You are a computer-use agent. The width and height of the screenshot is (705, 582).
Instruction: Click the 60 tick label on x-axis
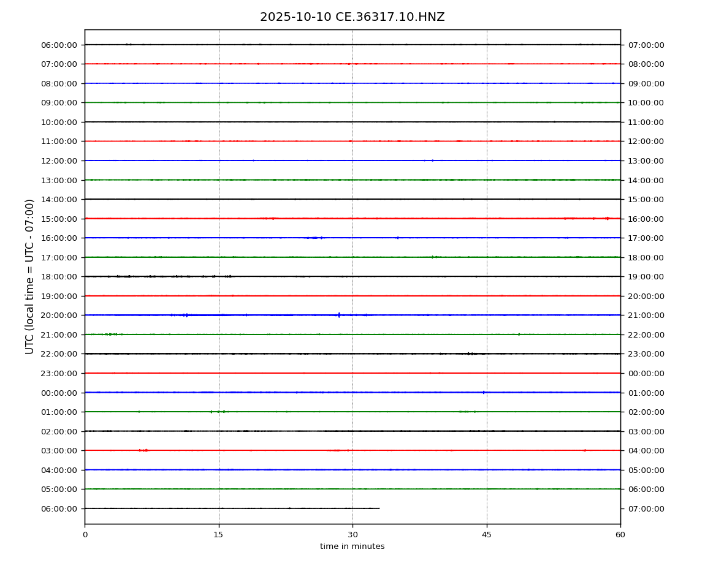[620, 535]
